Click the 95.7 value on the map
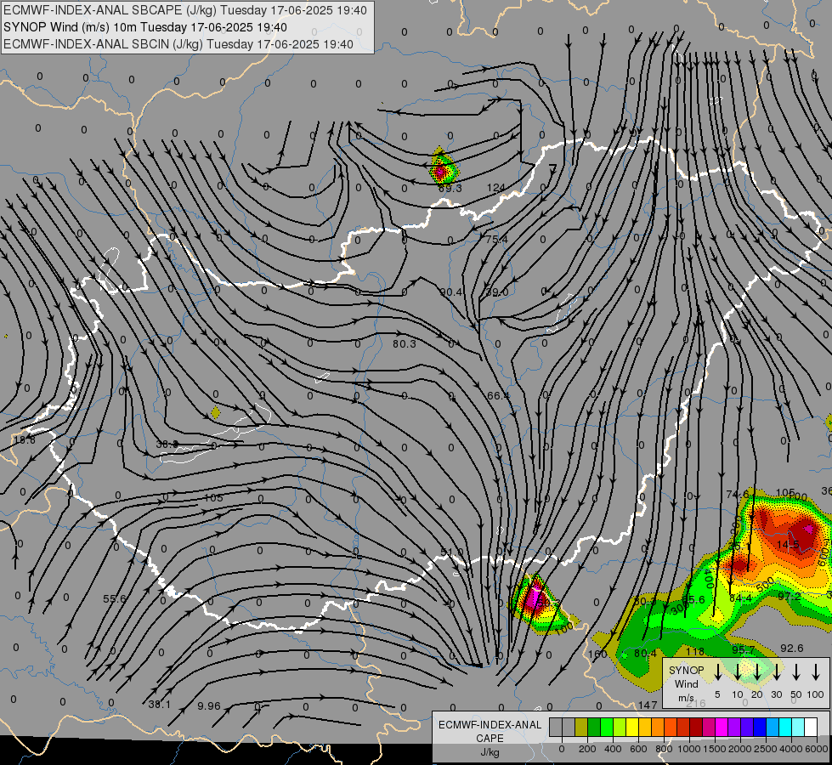 coord(744,649)
